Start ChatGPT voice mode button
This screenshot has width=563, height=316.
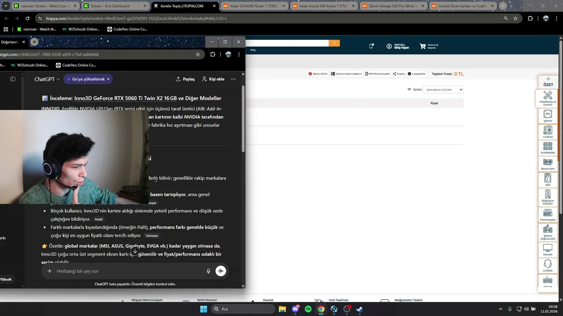221,271
